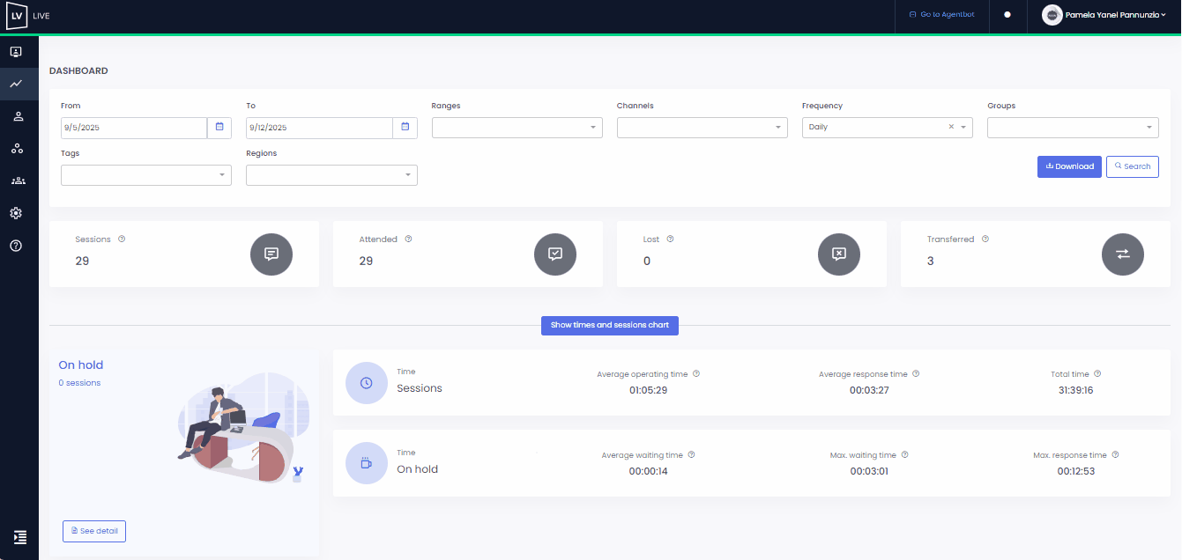Click the info icon beside Attended
Viewport: 1182px width, 560px height.
[x=408, y=239]
